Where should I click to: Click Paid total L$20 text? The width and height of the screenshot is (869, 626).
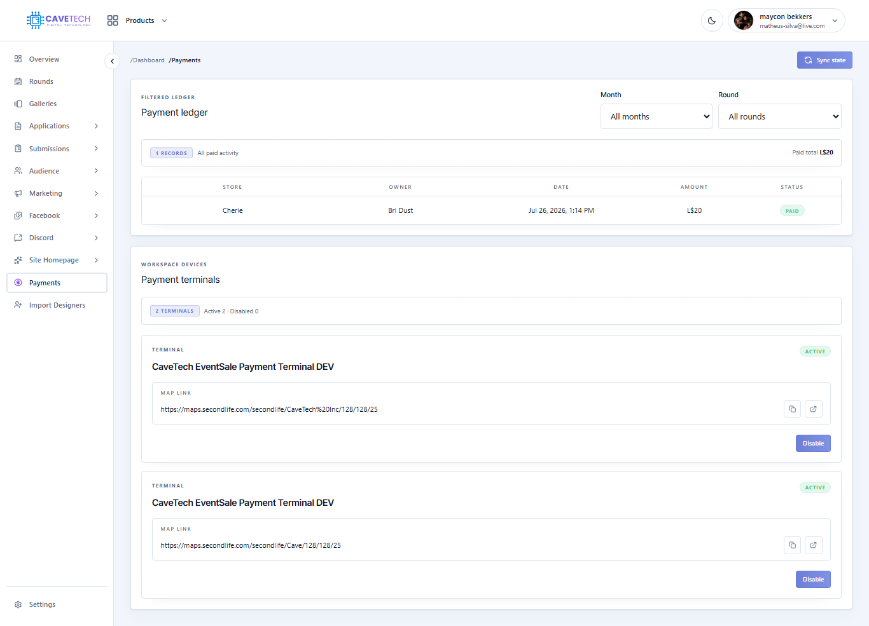click(812, 153)
